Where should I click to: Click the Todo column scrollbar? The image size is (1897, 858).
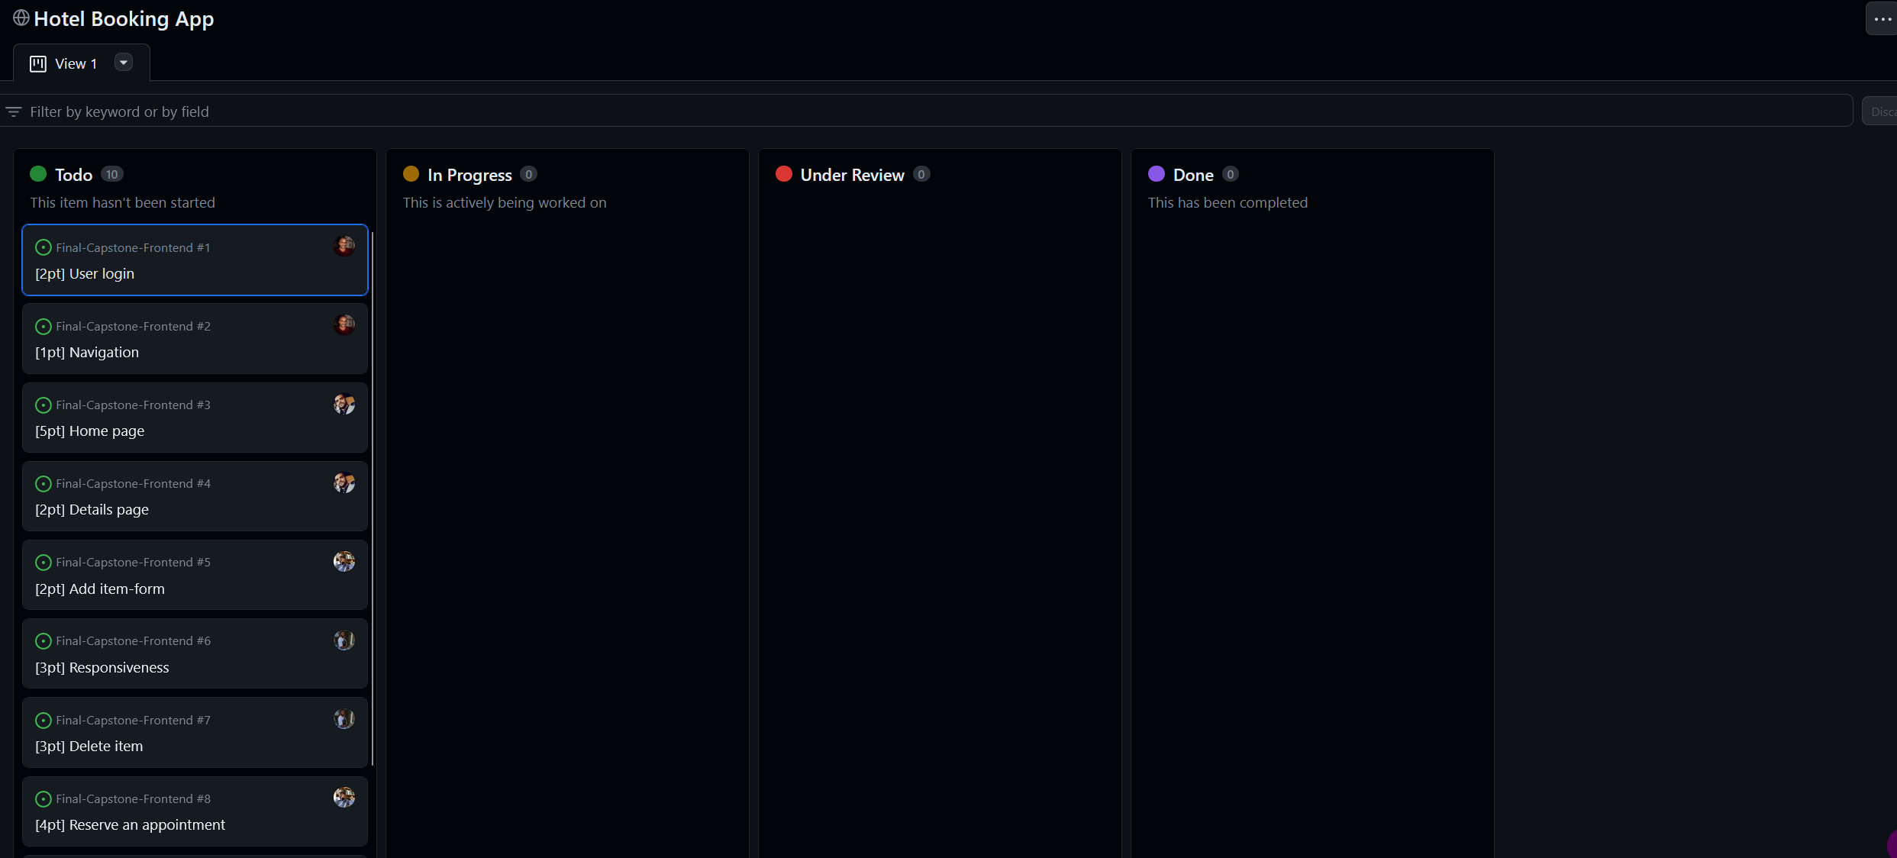[372, 496]
